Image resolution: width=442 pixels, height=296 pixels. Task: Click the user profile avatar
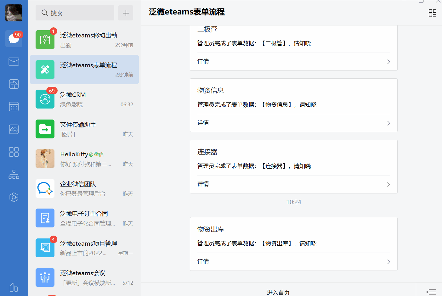tap(14, 13)
